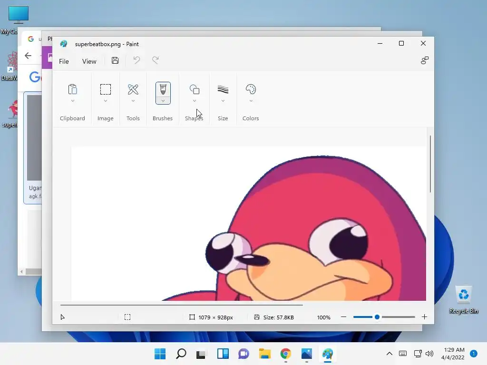Expand the Tools dropdown chevron
The image size is (487, 365).
click(133, 101)
